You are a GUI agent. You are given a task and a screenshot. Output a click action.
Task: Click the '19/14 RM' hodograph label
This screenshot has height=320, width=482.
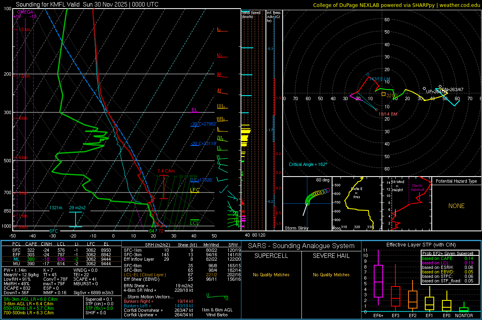388,114
